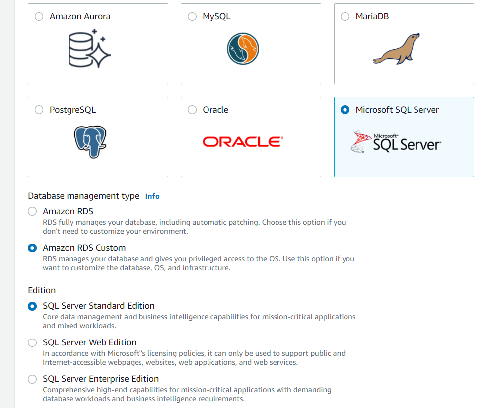Open the Database management type Info link
485x408 pixels.
(x=152, y=196)
